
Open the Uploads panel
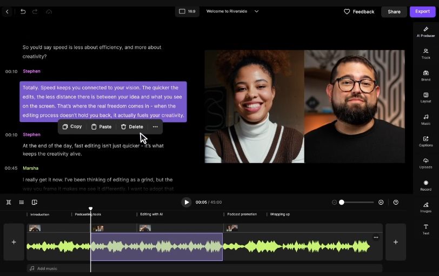coord(425,163)
